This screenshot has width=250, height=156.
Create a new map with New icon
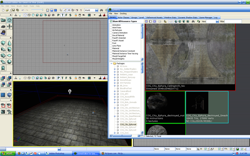pos(3,10)
